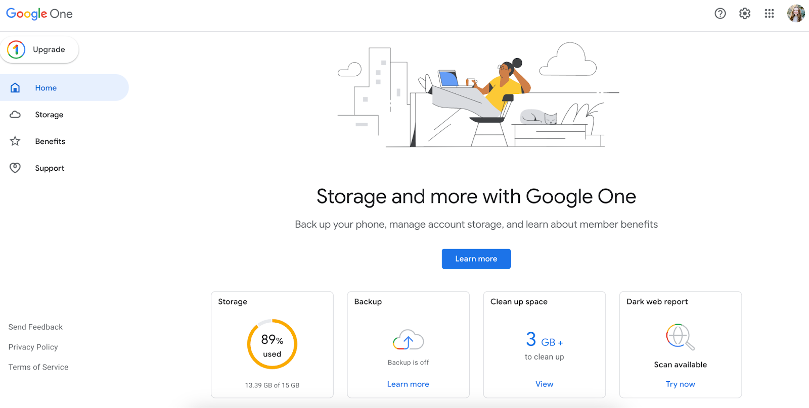Click the Clean up space card title
This screenshot has height=408, width=809.
[519, 301]
